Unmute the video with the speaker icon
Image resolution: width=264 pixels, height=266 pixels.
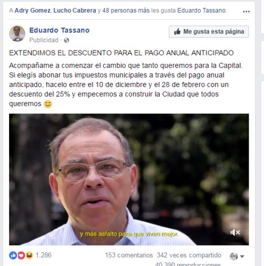pyautogui.click(x=235, y=232)
